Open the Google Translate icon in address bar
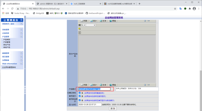 [x=180, y=9]
